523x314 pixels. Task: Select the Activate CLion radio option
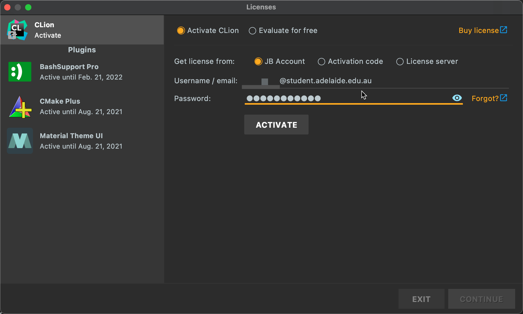tap(181, 31)
